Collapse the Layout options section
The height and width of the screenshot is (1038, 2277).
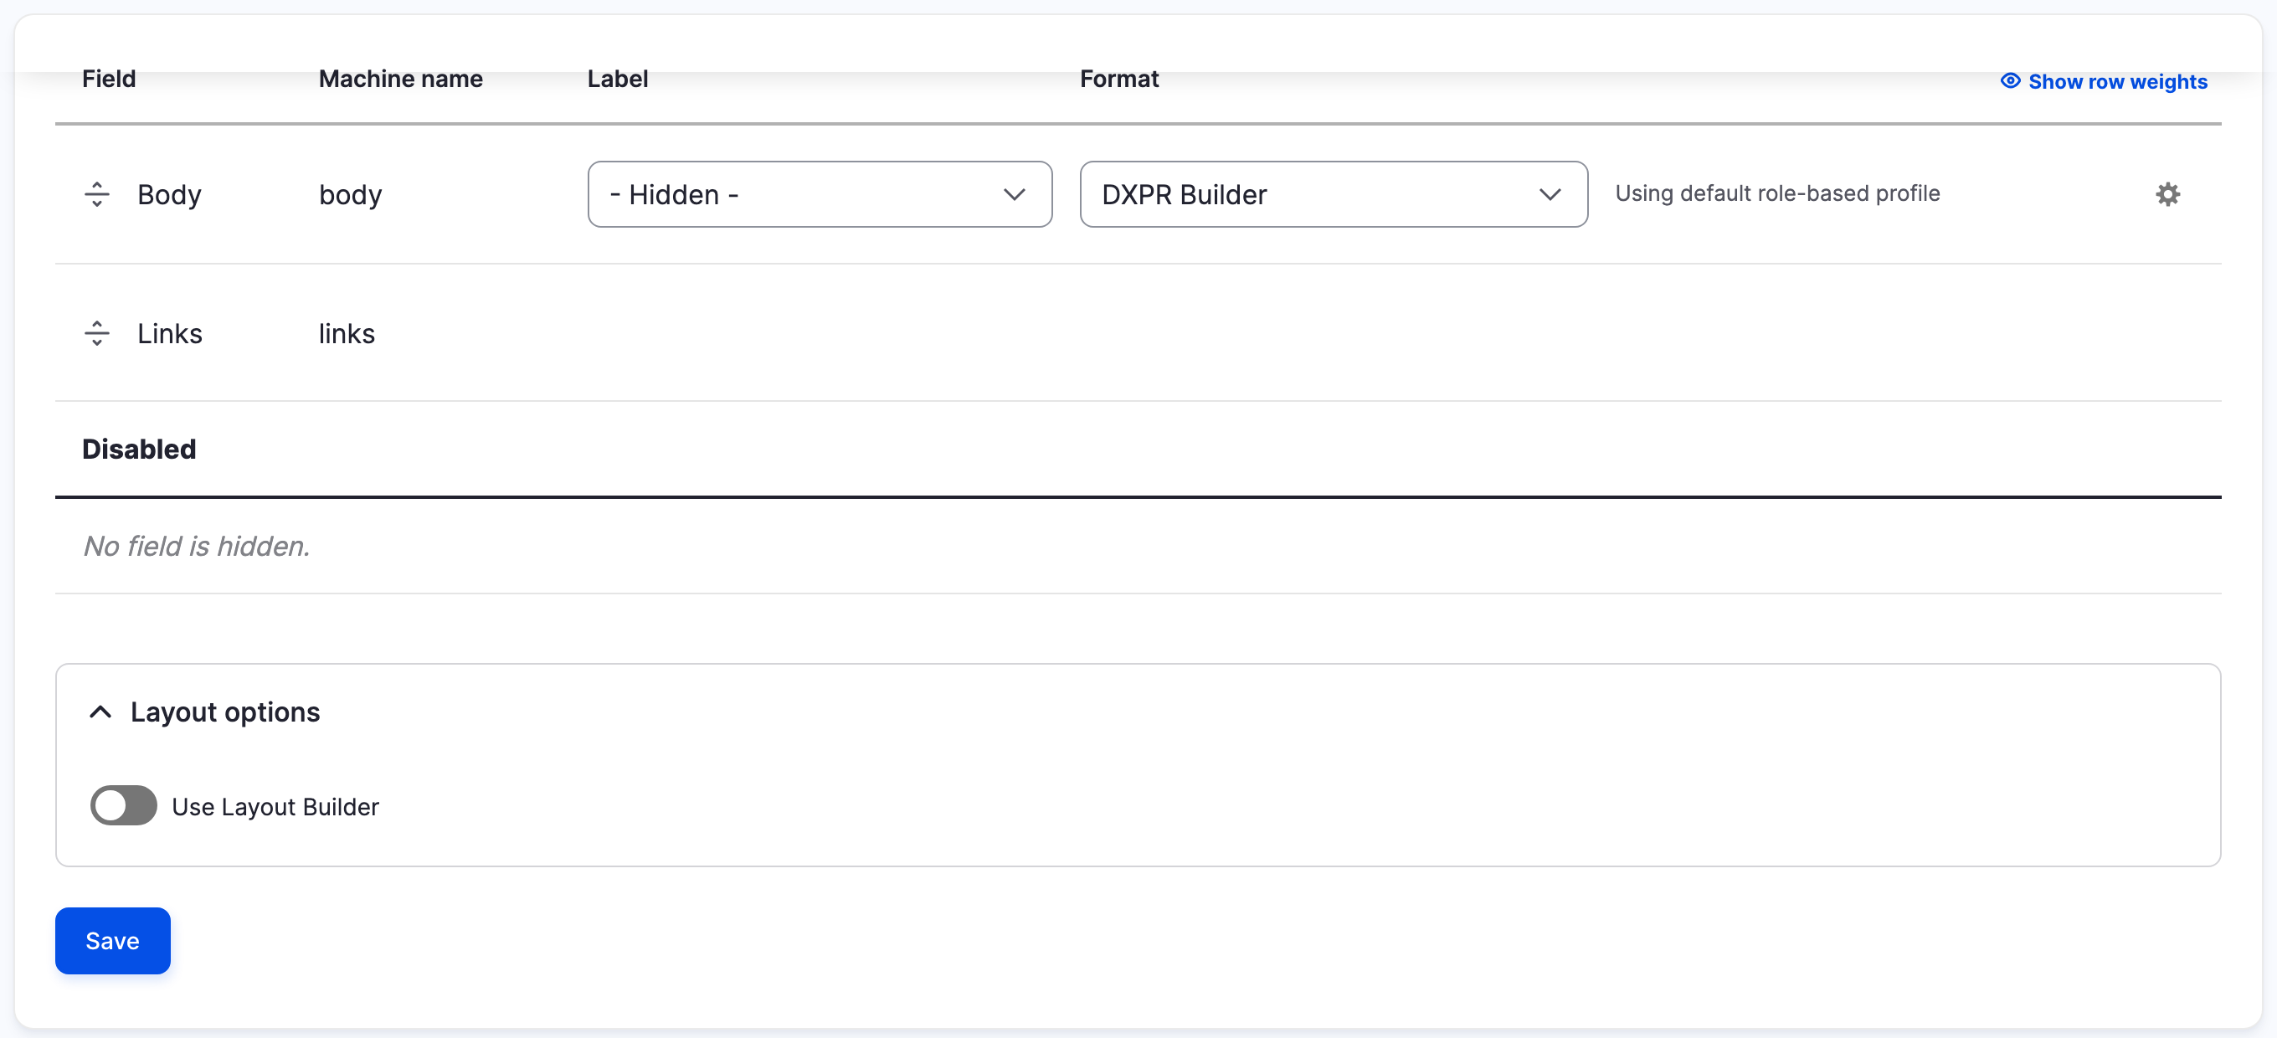(204, 712)
